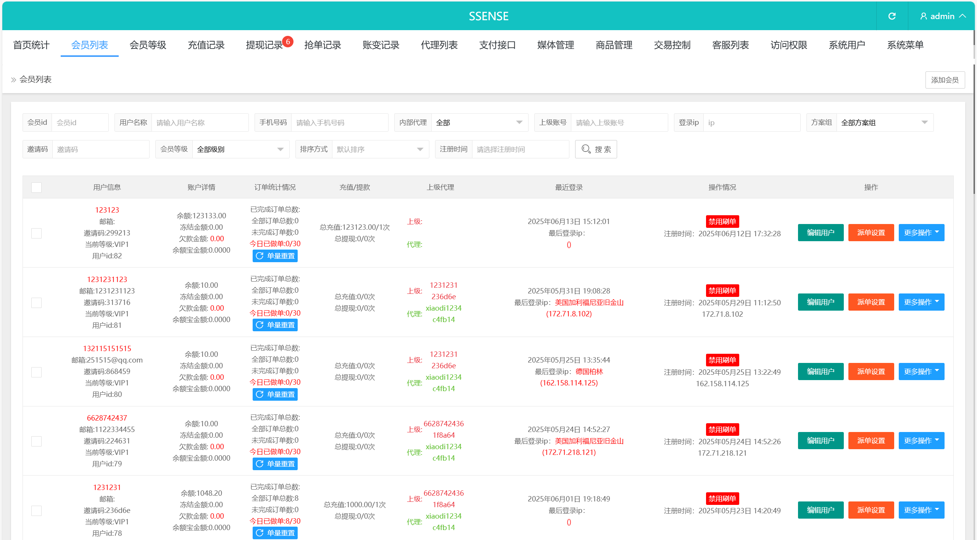The image size is (977, 540).
Task: Open the 排序方式 sort dropdown
Action: (x=380, y=149)
